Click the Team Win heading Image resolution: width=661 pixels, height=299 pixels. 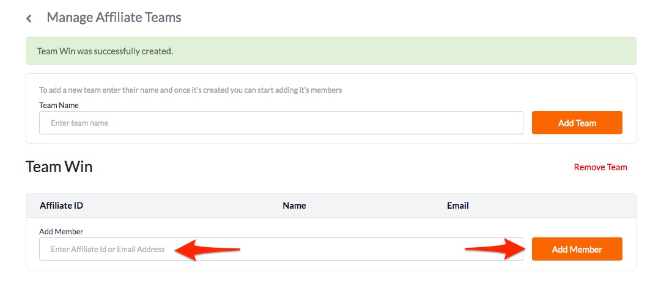59,167
